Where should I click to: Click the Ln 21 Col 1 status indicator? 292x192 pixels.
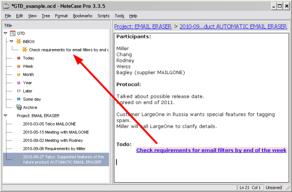[250, 187]
